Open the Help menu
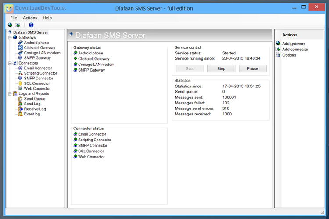 (47, 18)
